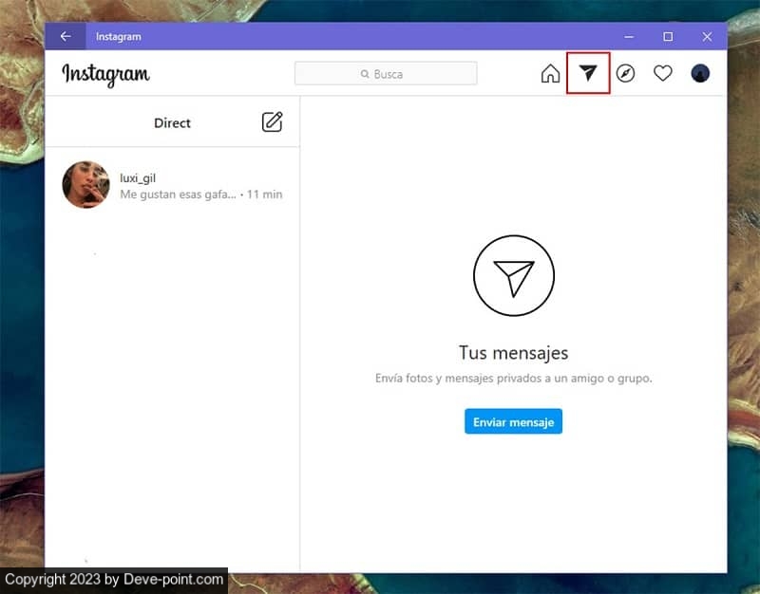Image resolution: width=760 pixels, height=594 pixels.
Task: Click the magnifier icon in search box
Action: coord(364,74)
